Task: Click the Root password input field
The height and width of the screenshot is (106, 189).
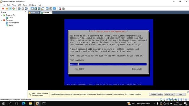Action: [108, 64]
